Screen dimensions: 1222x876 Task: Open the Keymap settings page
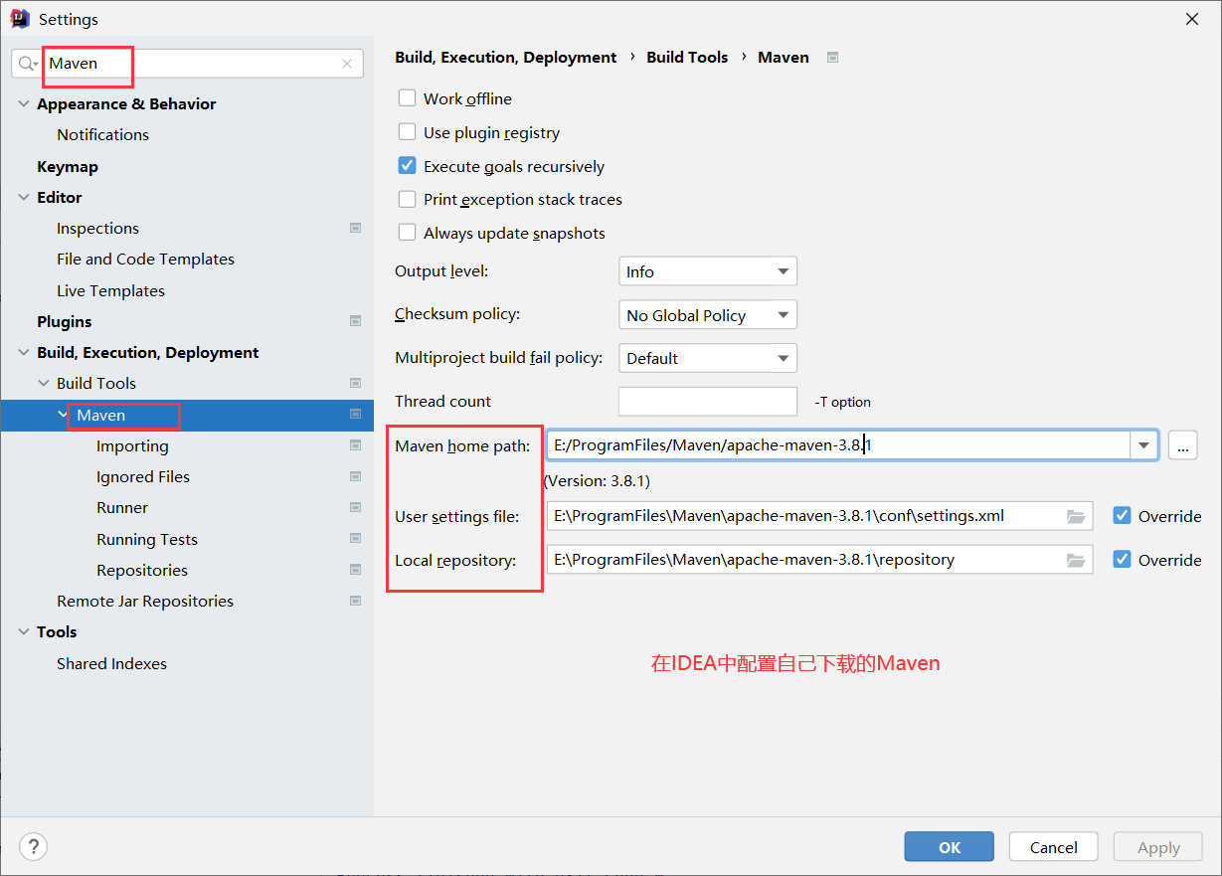coord(68,166)
